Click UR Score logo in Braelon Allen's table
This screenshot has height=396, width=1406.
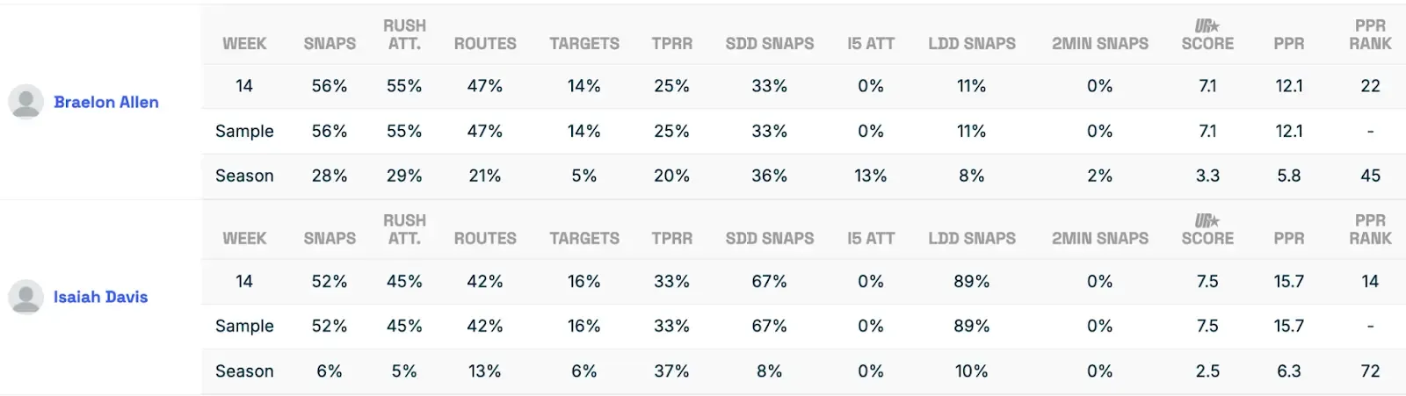[1207, 26]
